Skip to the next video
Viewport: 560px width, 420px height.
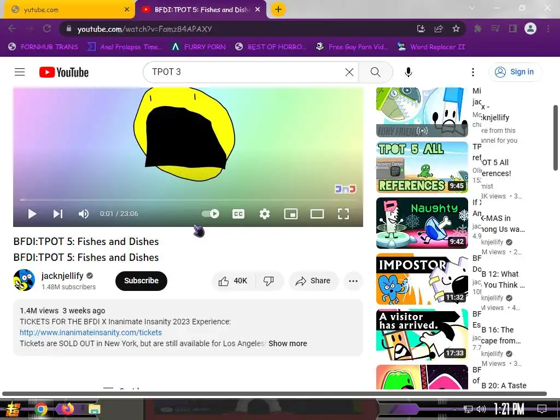tap(58, 214)
